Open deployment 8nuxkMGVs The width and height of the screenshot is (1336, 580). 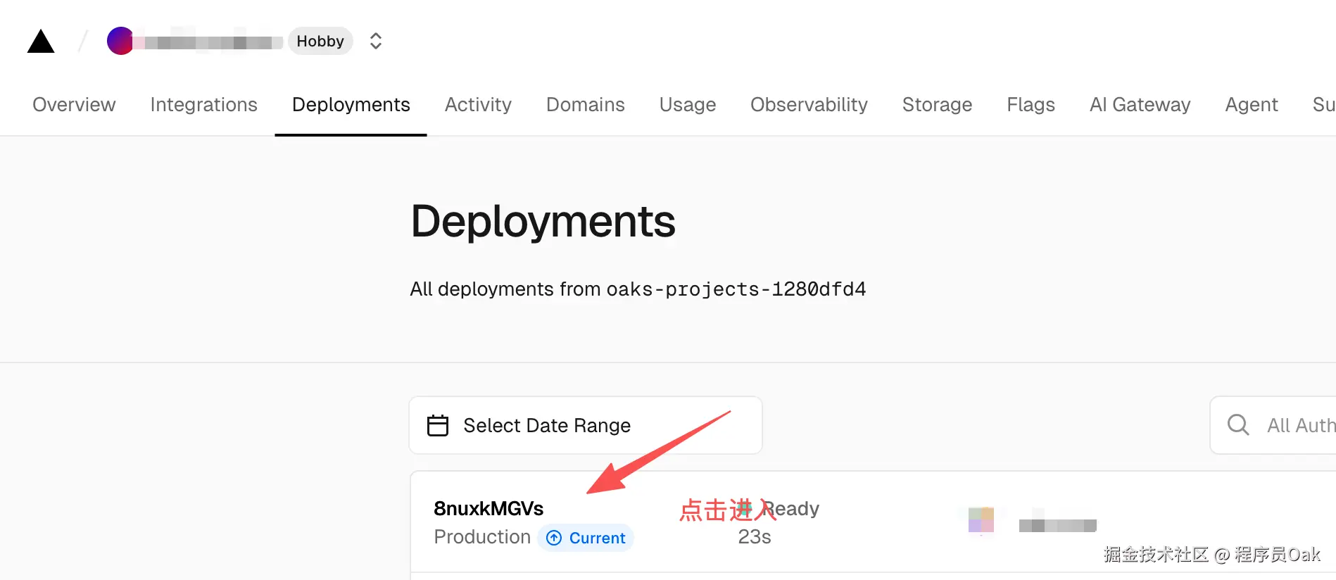click(x=489, y=508)
